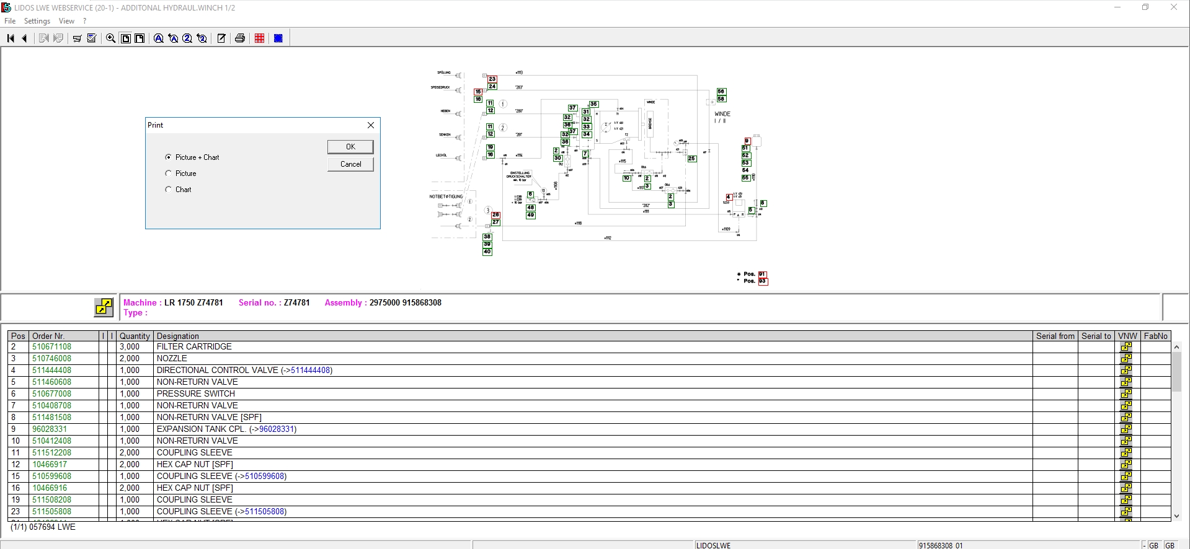Click VNW icon for DIRECTIONAL CONTROL VALVE row
The height and width of the screenshot is (549, 1190).
[x=1126, y=371]
